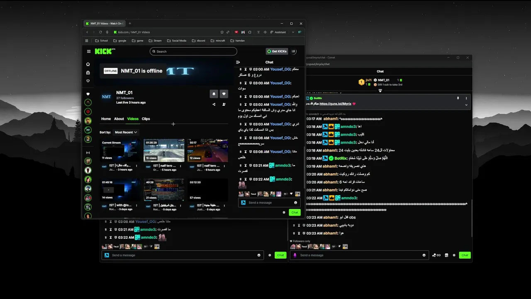Open the 01:35:29 video thumbnail
This screenshot has width=531, height=299.
pos(164,150)
